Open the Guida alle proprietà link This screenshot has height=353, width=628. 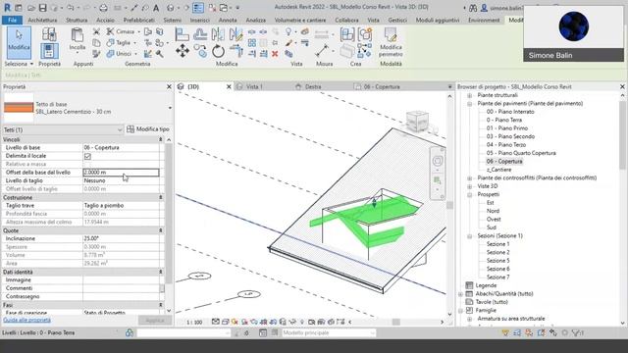click(x=26, y=320)
